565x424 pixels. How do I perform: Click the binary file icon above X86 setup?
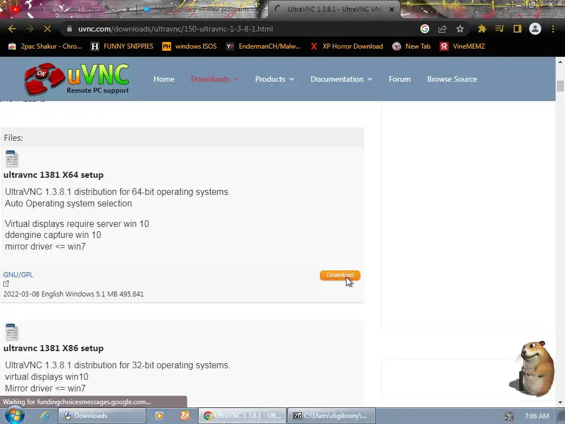[x=12, y=332]
